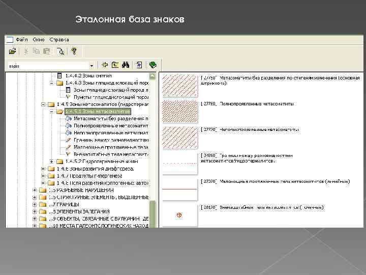Click the application icon left of Файл
The image size is (366, 275).
10,40
